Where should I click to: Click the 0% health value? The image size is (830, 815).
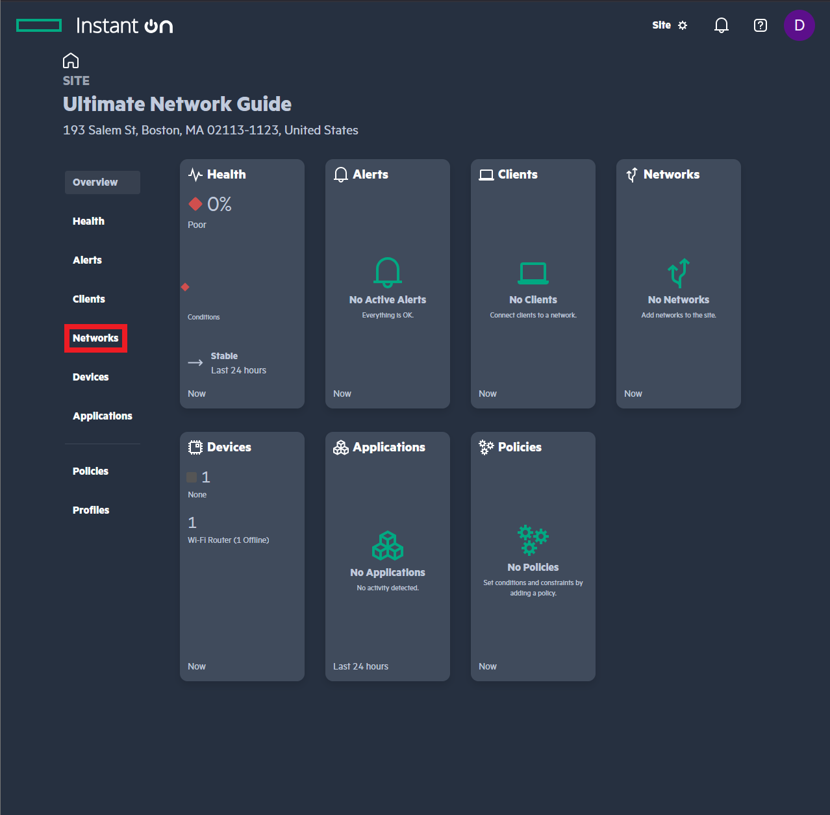click(x=220, y=205)
